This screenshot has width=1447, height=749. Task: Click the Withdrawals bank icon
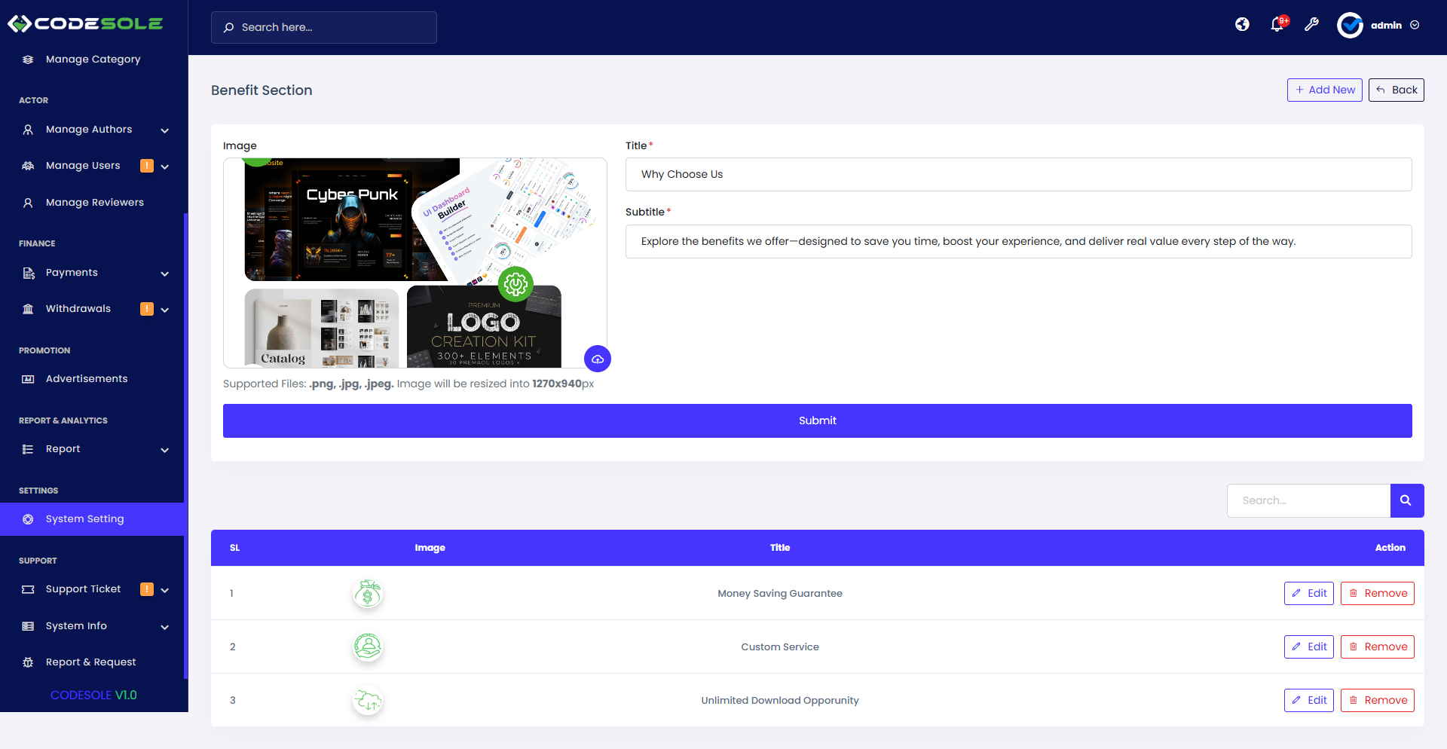pyautogui.click(x=28, y=309)
